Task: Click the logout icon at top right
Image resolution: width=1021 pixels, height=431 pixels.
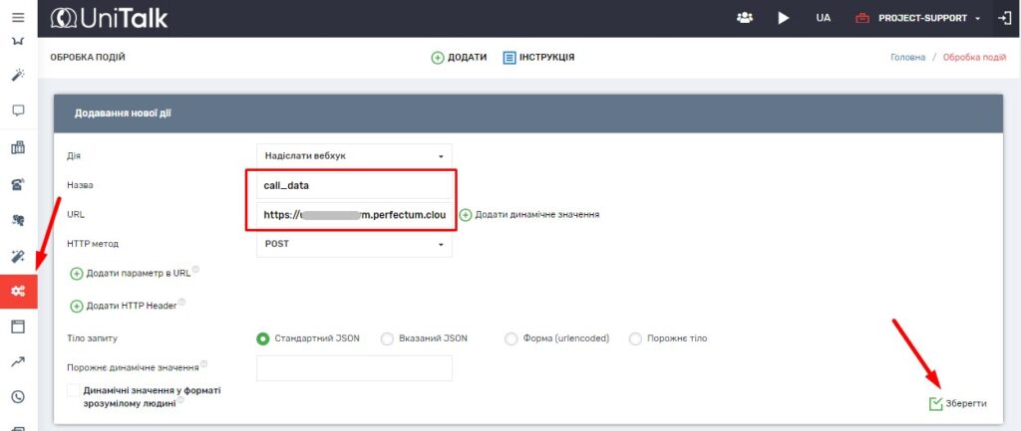Action: pos(1002,18)
